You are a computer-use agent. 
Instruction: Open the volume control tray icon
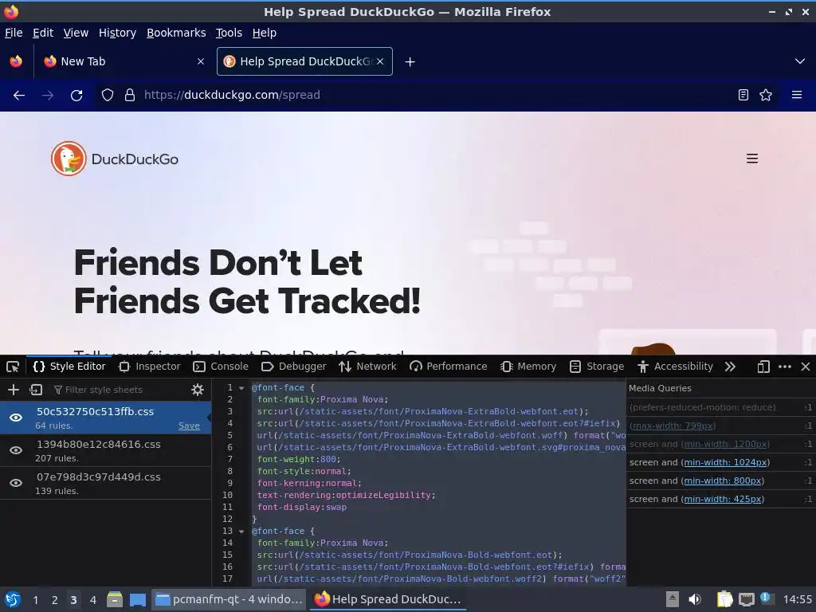[695, 599]
